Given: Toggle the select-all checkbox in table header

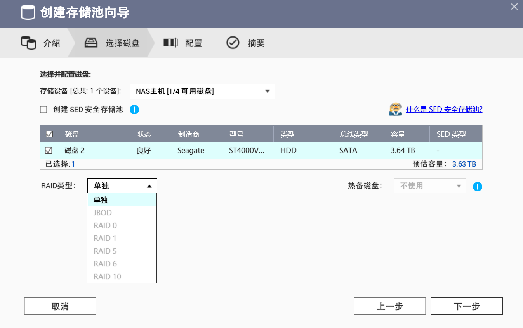Looking at the screenshot, I should [x=49, y=134].
